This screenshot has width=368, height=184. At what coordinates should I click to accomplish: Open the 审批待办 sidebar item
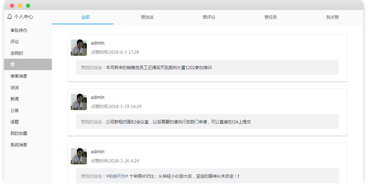(19, 30)
